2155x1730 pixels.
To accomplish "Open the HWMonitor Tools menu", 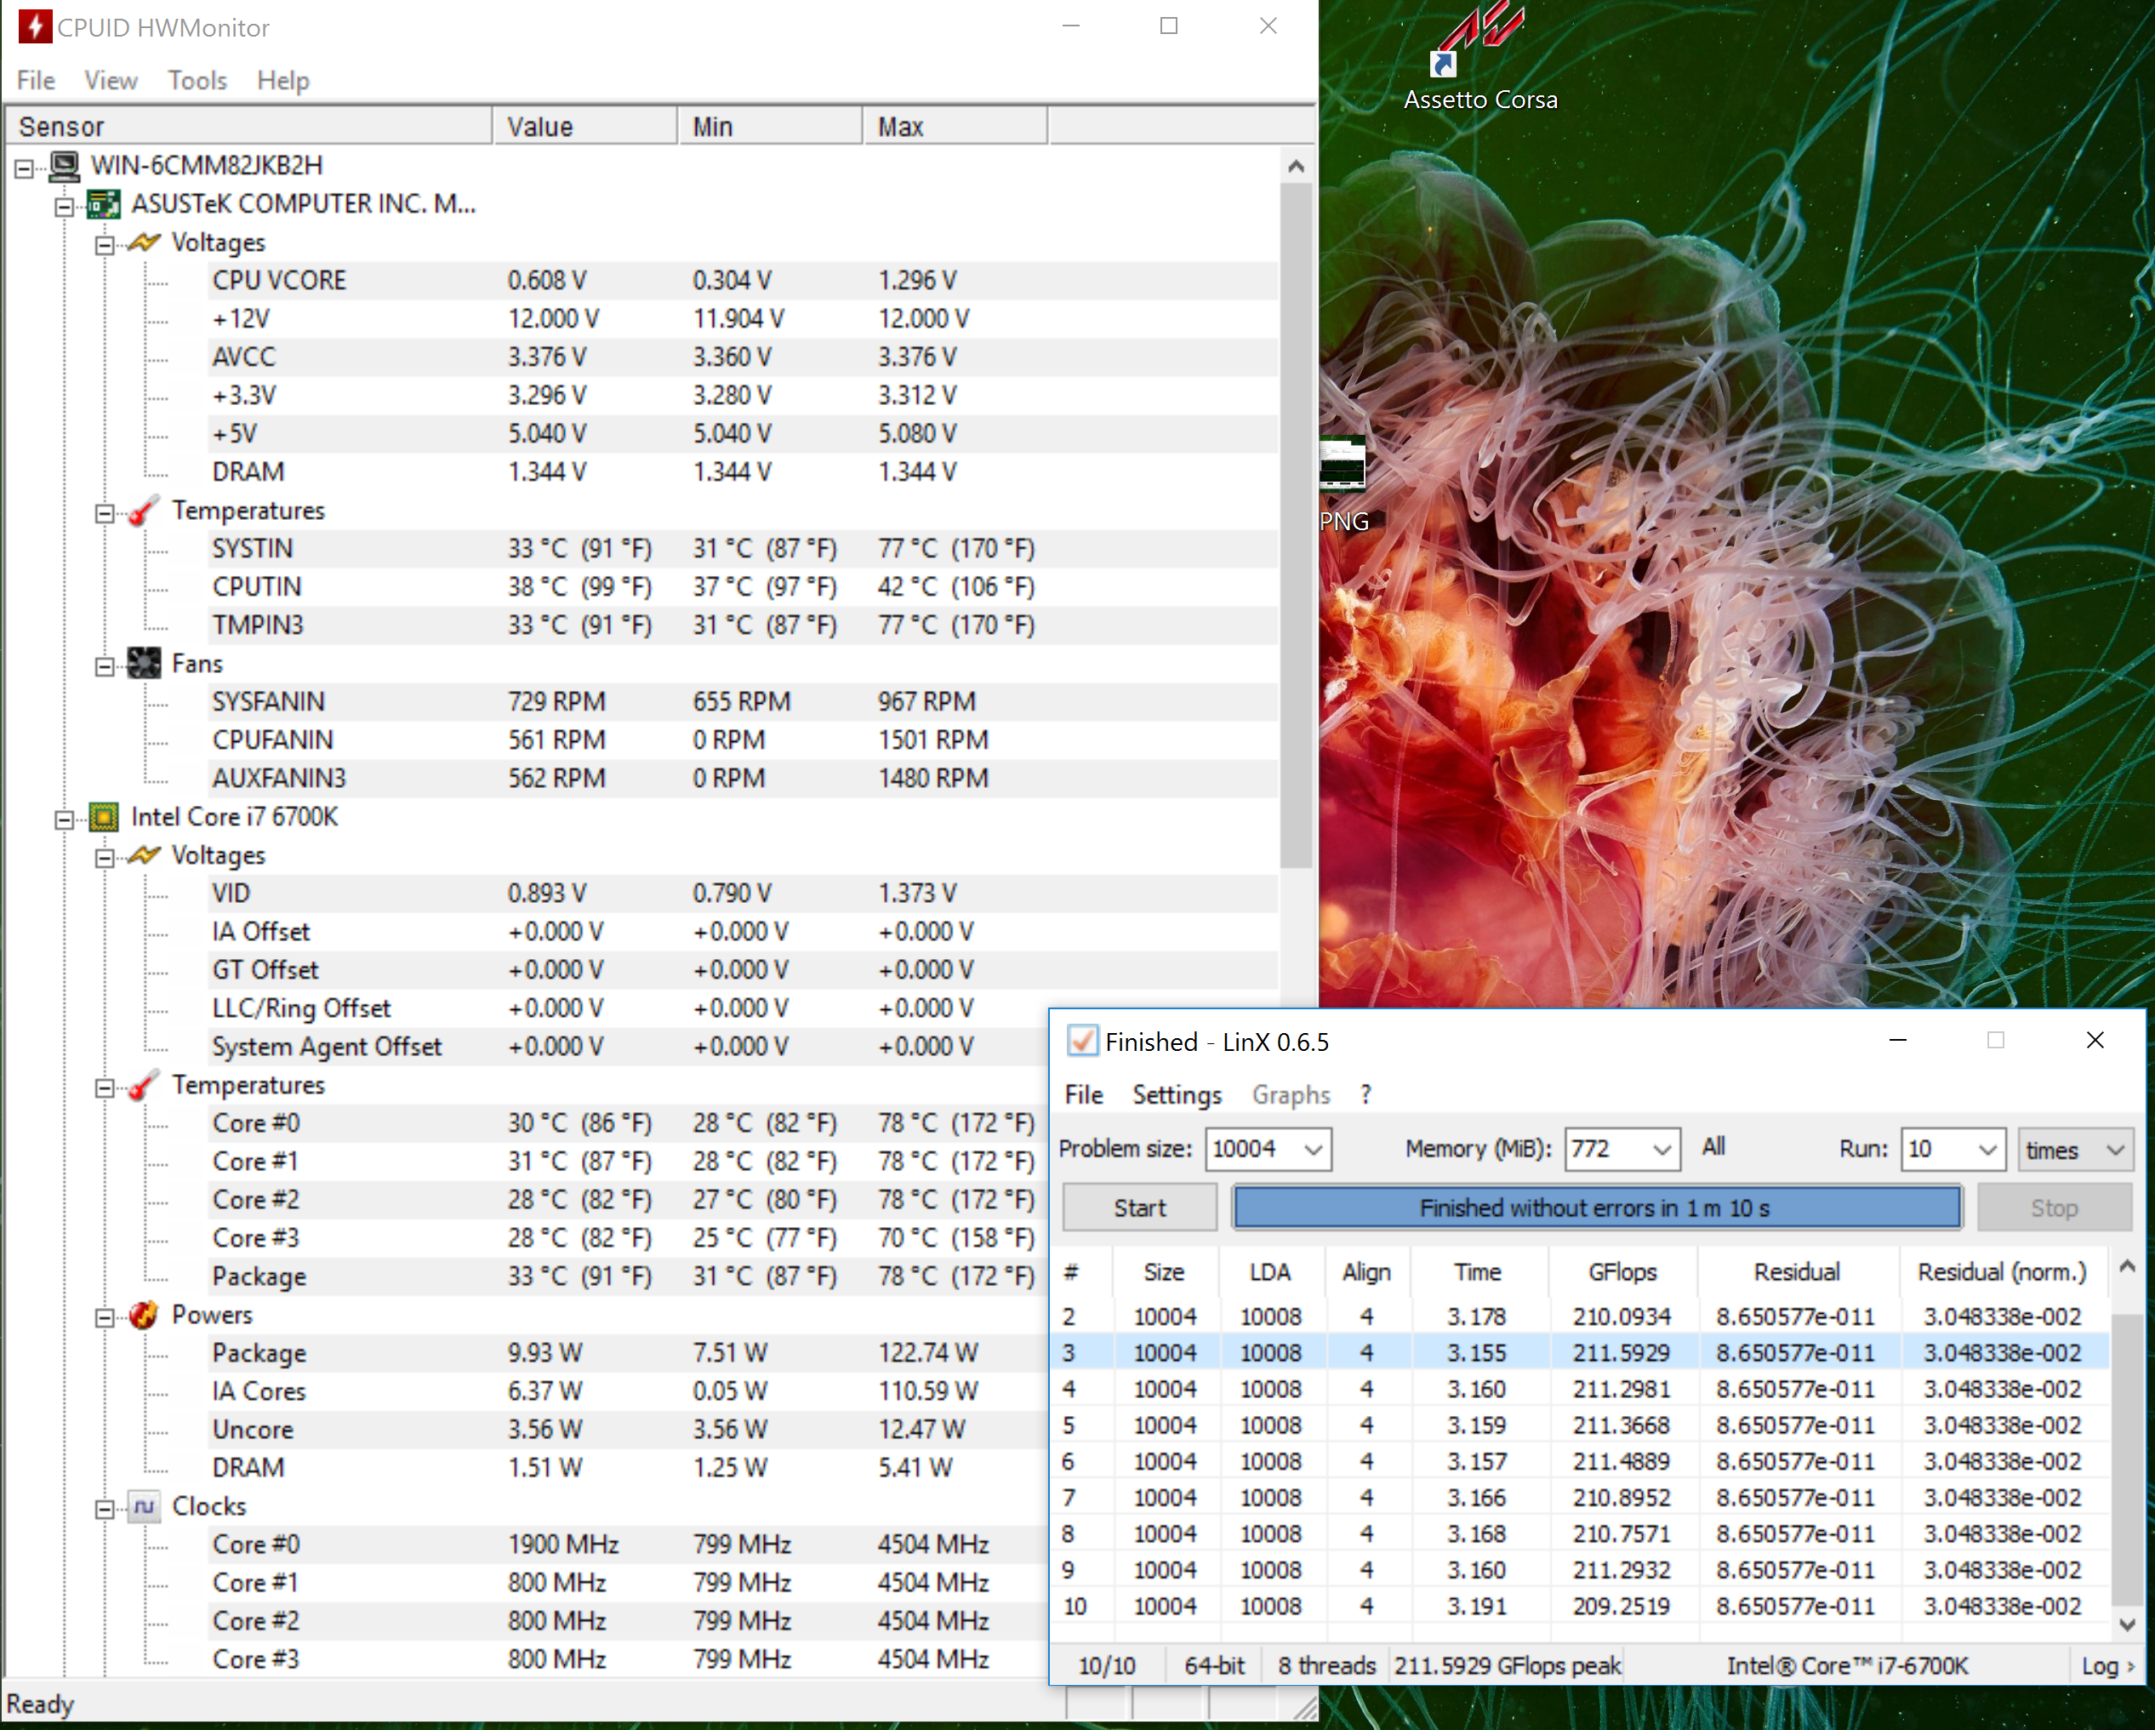I will click(x=197, y=80).
